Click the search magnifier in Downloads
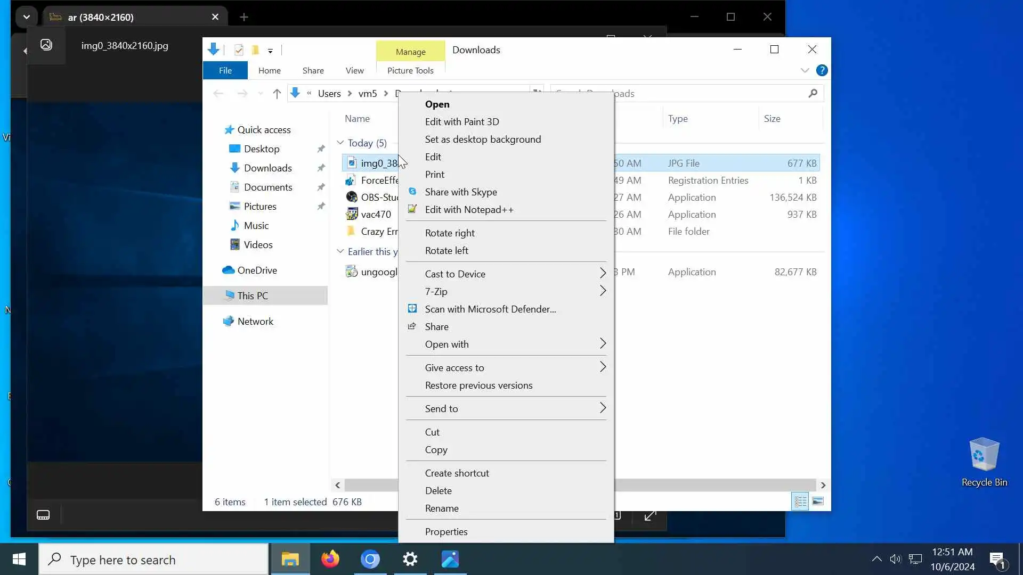 pos(813,94)
